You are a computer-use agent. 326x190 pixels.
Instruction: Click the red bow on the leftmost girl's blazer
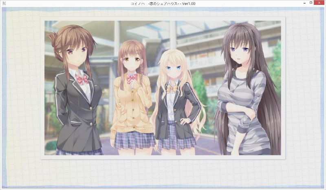[82, 79]
